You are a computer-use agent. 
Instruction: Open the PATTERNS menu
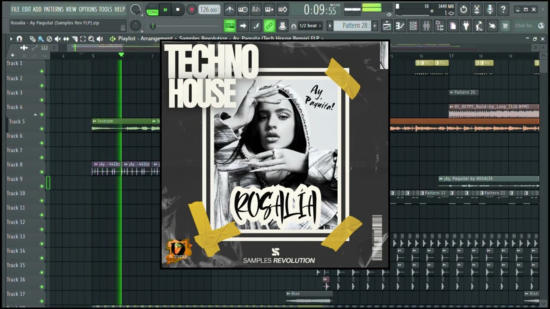(54, 9)
